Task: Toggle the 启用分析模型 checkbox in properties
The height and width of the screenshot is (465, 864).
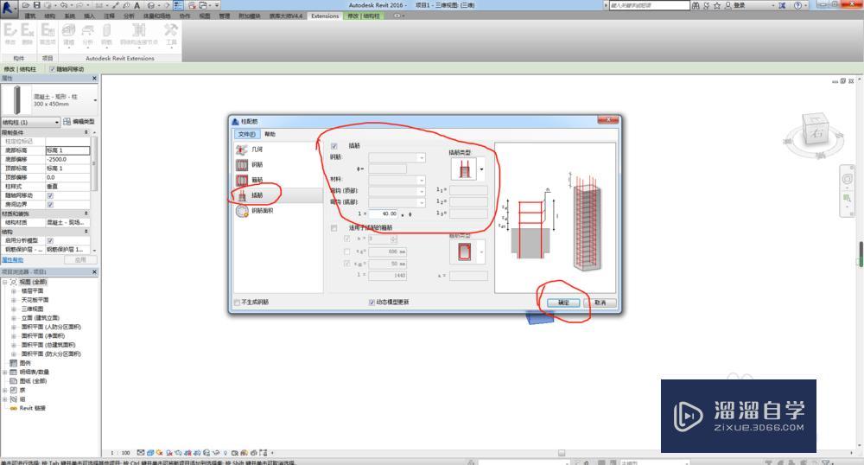Action: (50, 241)
